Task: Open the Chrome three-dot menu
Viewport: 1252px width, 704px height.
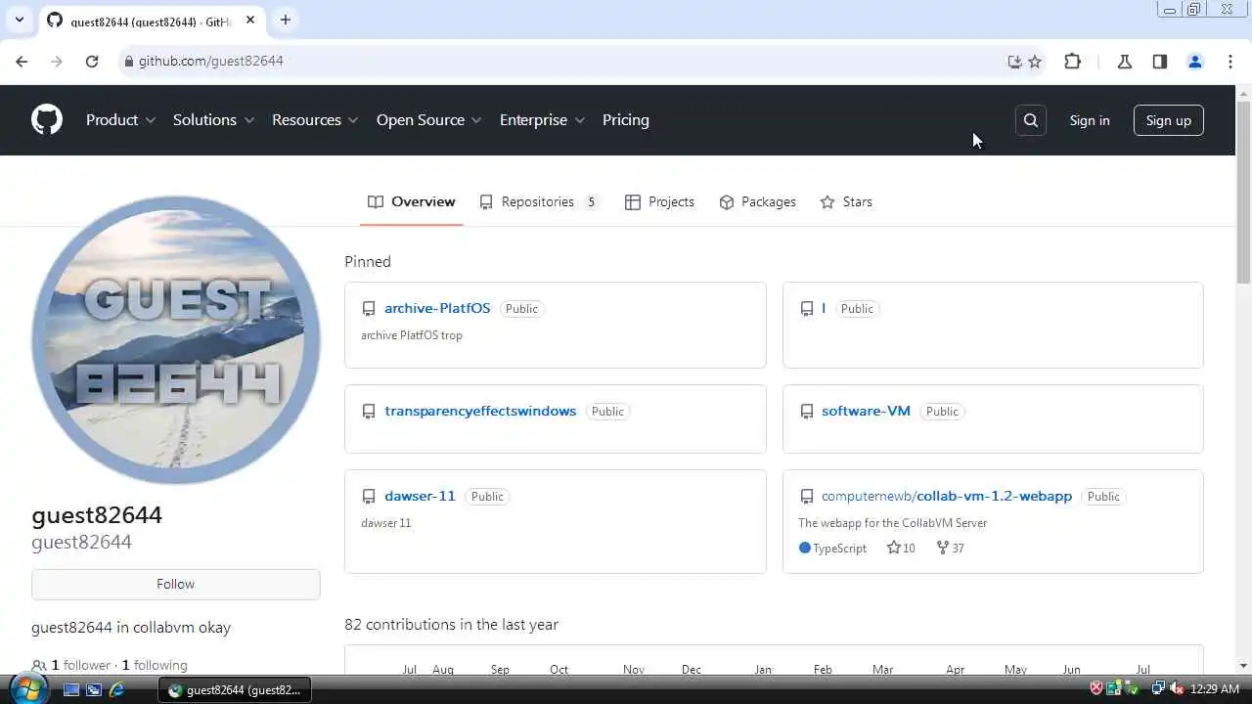Action: tap(1230, 62)
